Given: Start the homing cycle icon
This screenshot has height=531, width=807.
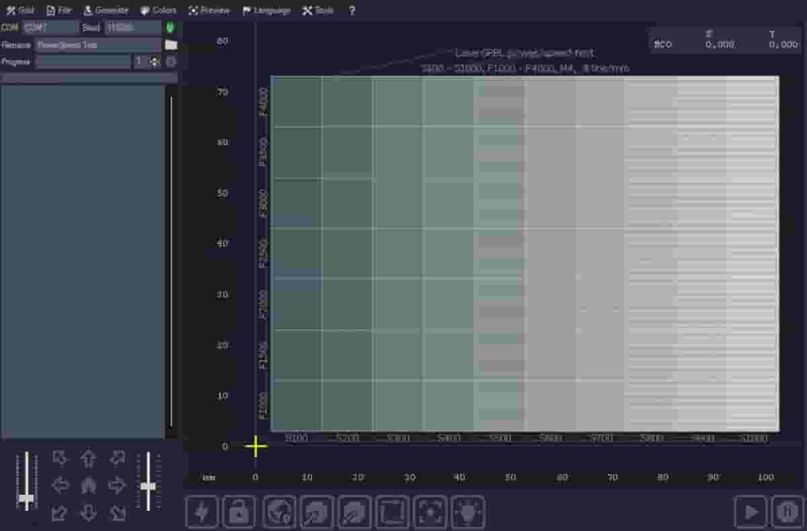Looking at the screenshot, I should [x=278, y=512].
